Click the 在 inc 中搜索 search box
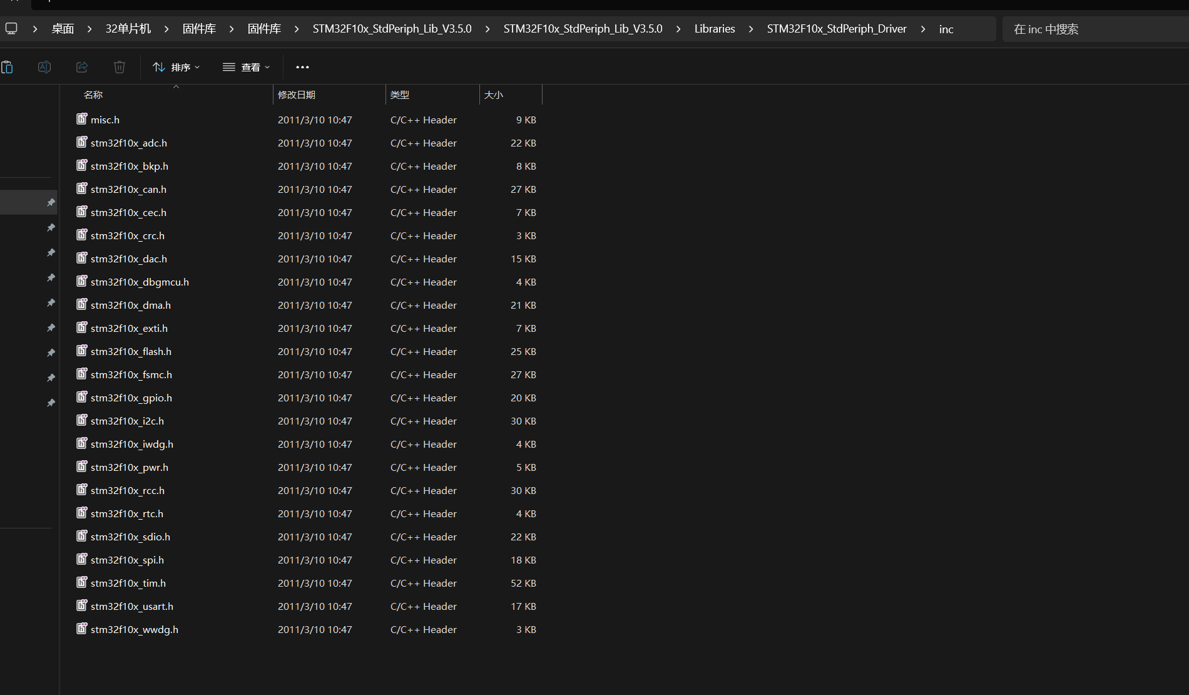This screenshot has height=695, width=1189. [x=1095, y=29]
